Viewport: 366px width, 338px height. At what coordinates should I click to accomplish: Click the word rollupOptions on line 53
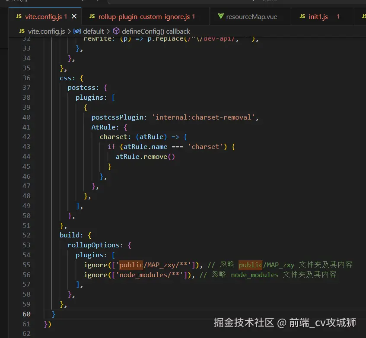point(93,245)
